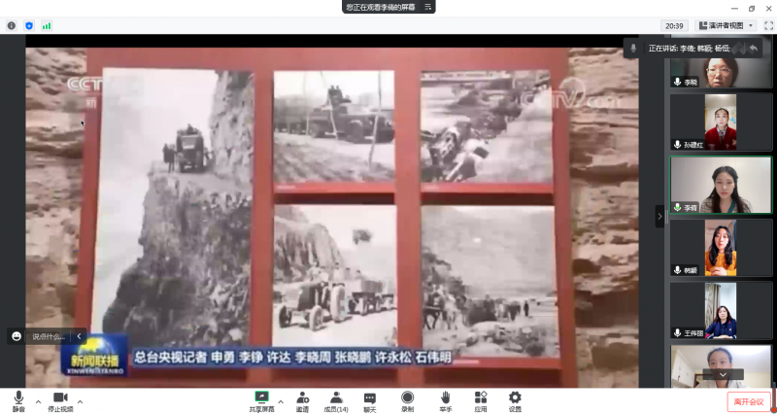
Task: Expand video options arrow beside 停止视频
Action: coord(80,400)
